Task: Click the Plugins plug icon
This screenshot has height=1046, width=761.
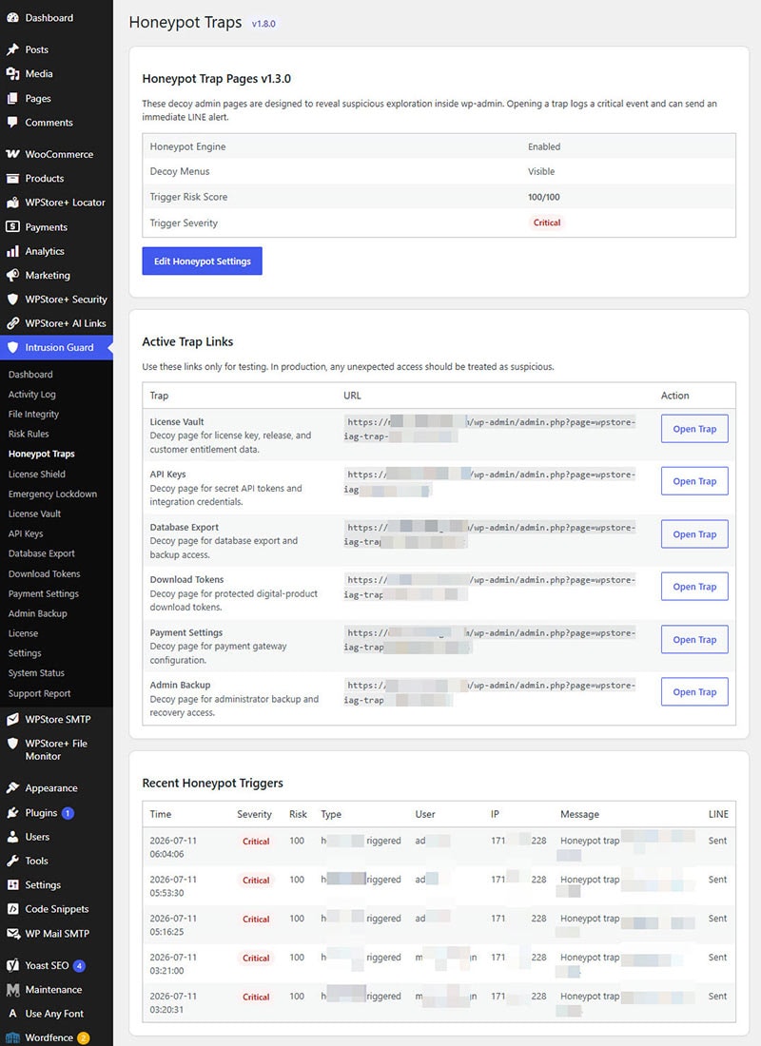Action: [12, 812]
